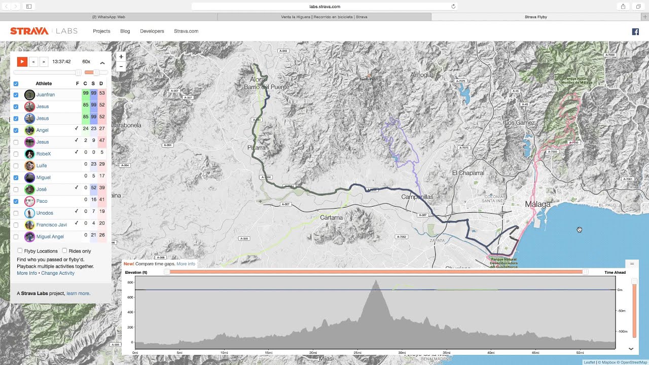The width and height of the screenshot is (649, 365).
Task: Switch to the Strava Flyby tab
Action: [536, 17]
